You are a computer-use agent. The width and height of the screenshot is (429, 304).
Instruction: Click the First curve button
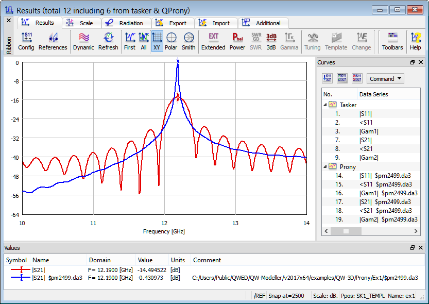click(130, 41)
